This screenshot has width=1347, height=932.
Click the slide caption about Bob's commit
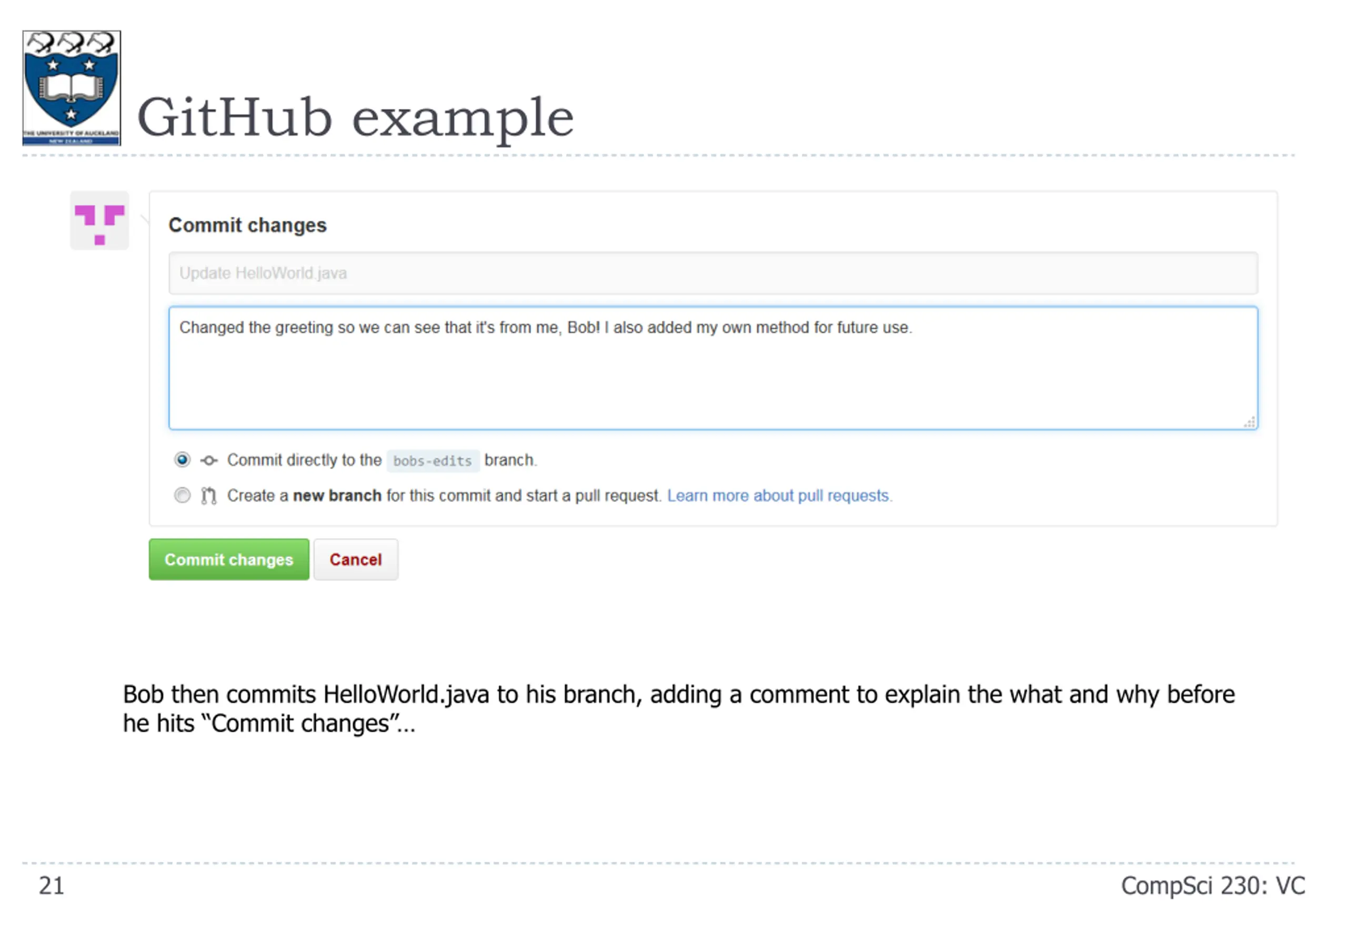pyautogui.click(x=679, y=709)
